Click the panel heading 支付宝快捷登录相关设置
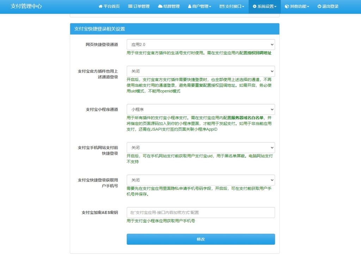Image resolution: width=361 pixels, height=255 pixels. click(x=99, y=29)
